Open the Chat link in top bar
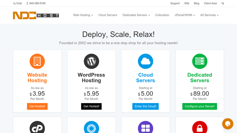 (17, 3)
